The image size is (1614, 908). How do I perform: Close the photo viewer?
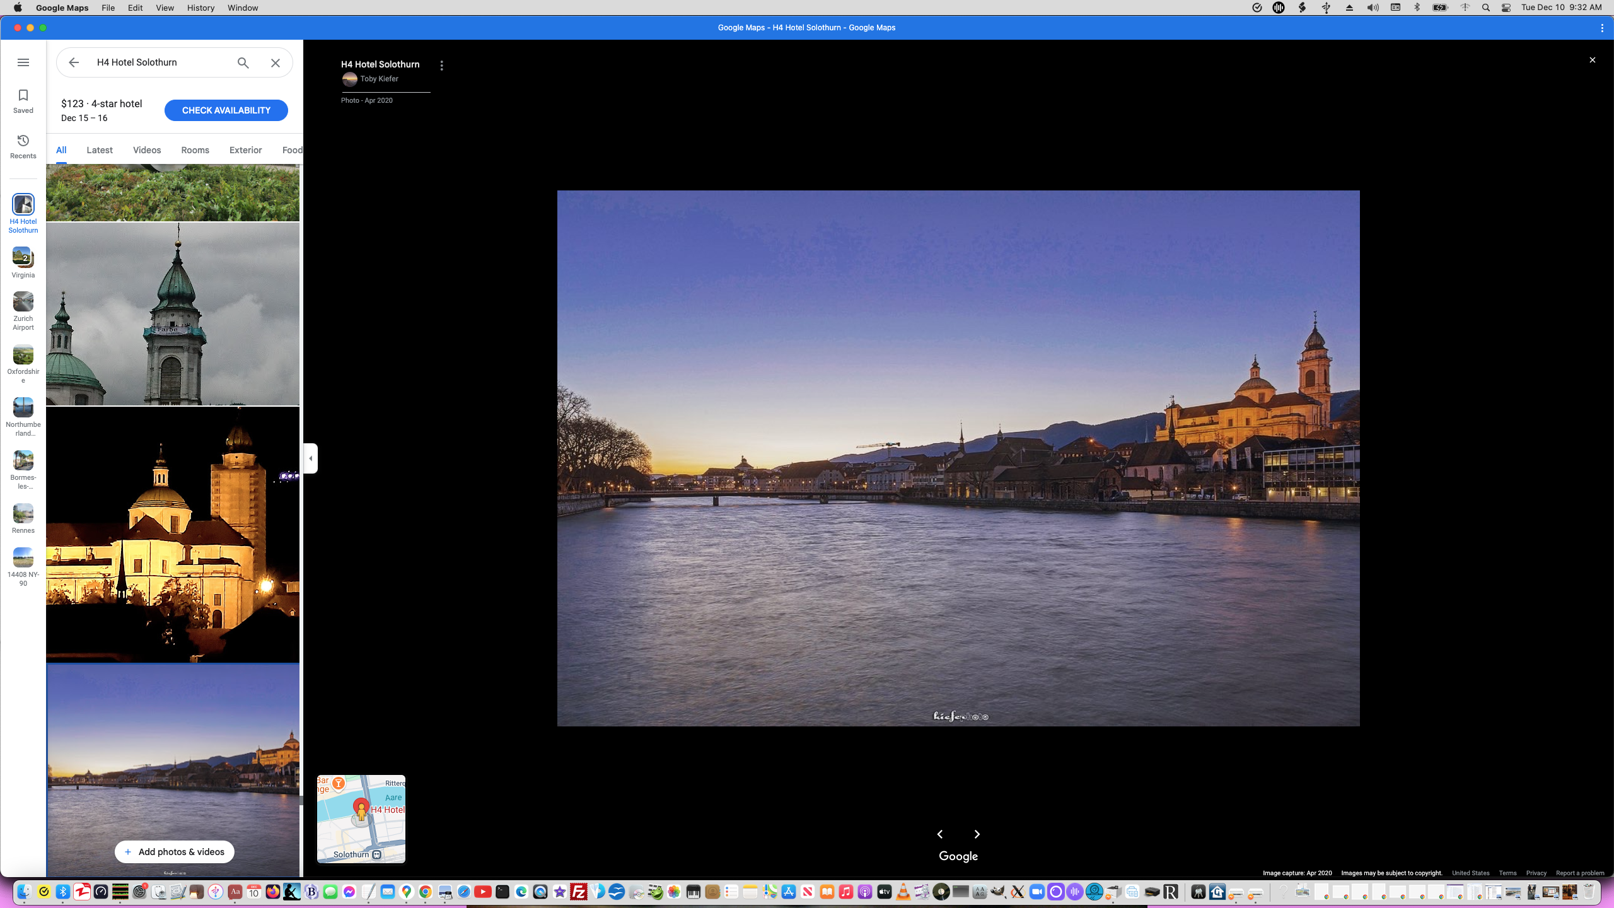click(1592, 60)
